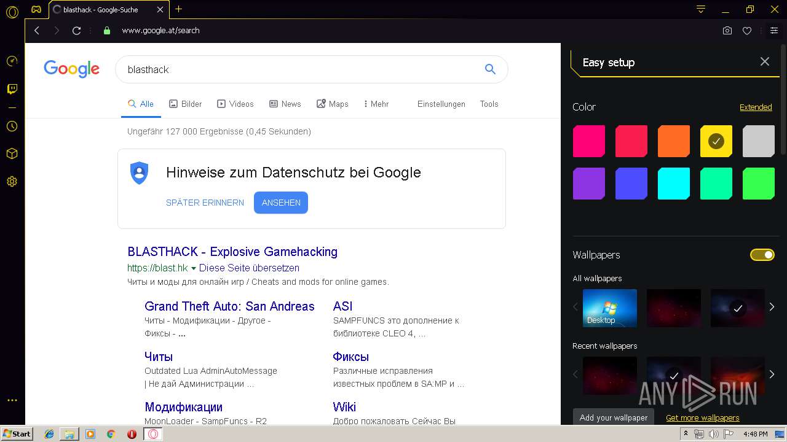Screen dimensions: 787x442
Task: Go forward to next page
Action: click(57, 30)
